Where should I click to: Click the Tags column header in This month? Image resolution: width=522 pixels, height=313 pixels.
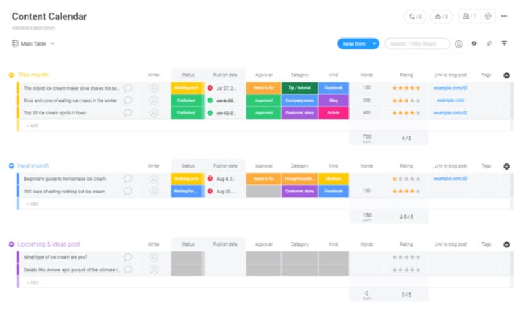point(487,75)
